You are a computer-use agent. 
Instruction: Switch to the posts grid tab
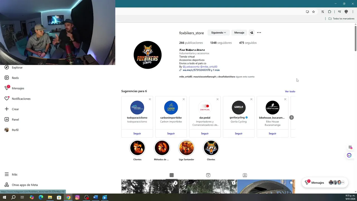pyautogui.click(x=172, y=175)
